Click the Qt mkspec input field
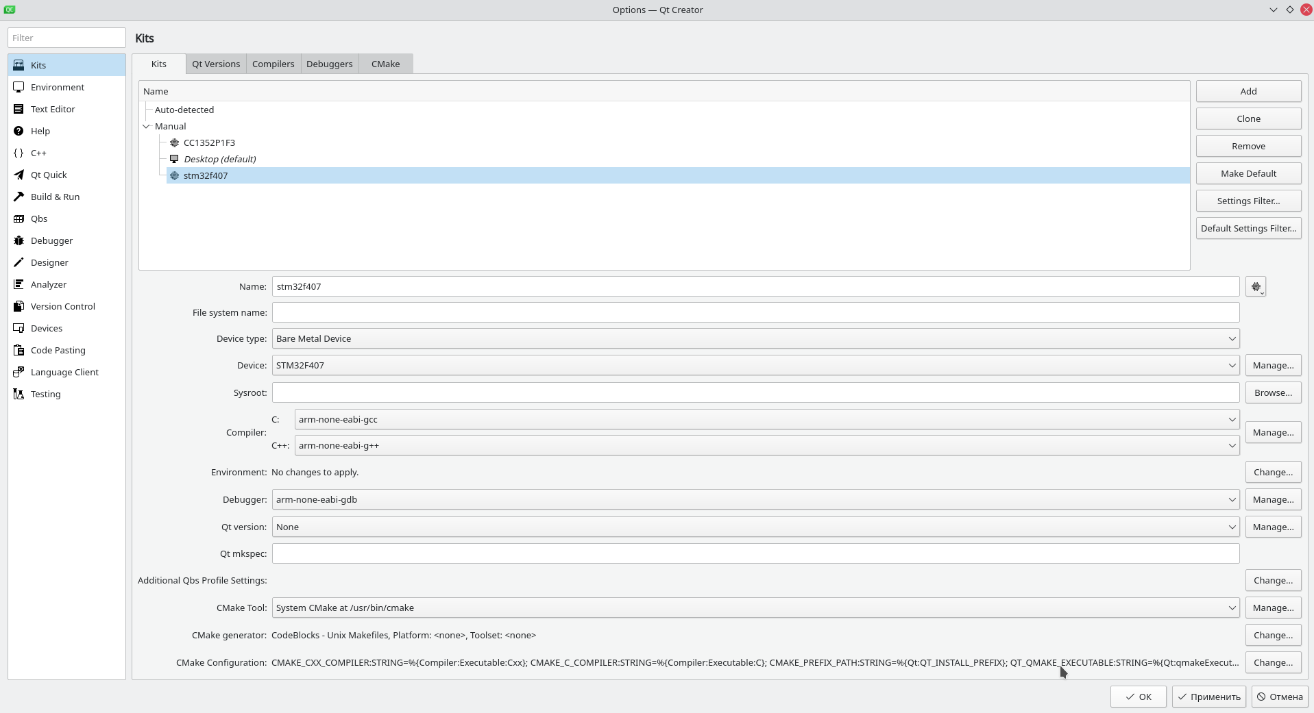This screenshot has height=713, width=1314. pos(755,553)
